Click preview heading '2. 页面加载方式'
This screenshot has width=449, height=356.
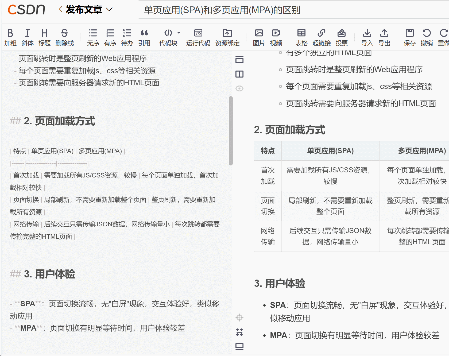pos(289,130)
